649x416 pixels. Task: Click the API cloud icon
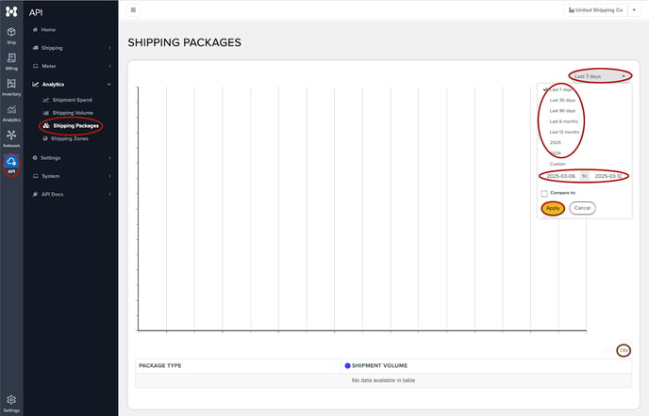coord(11,164)
